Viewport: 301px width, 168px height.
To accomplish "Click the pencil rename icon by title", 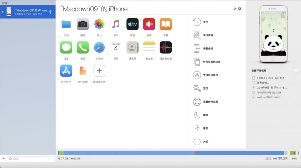I will [x=235, y=9].
